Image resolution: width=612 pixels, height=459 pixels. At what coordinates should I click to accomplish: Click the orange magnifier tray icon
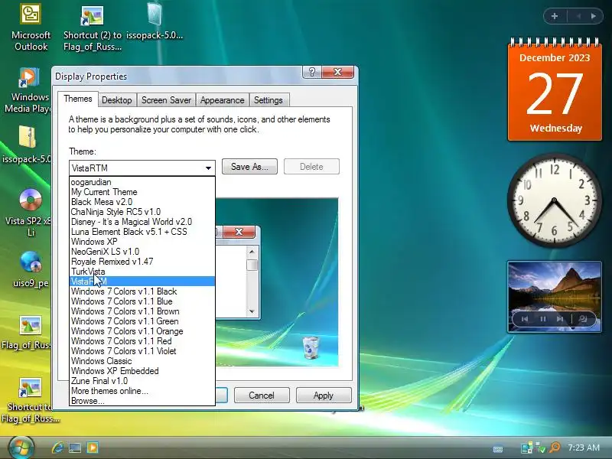pyautogui.click(x=554, y=448)
